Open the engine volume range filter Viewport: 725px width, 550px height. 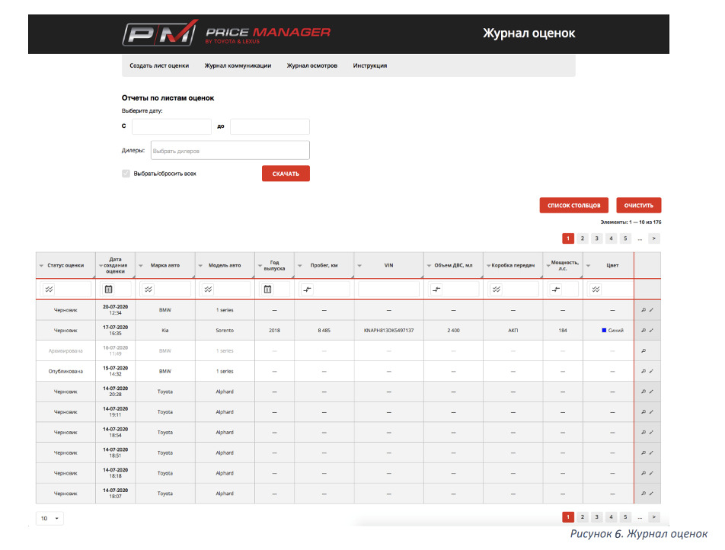[x=436, y=289]
